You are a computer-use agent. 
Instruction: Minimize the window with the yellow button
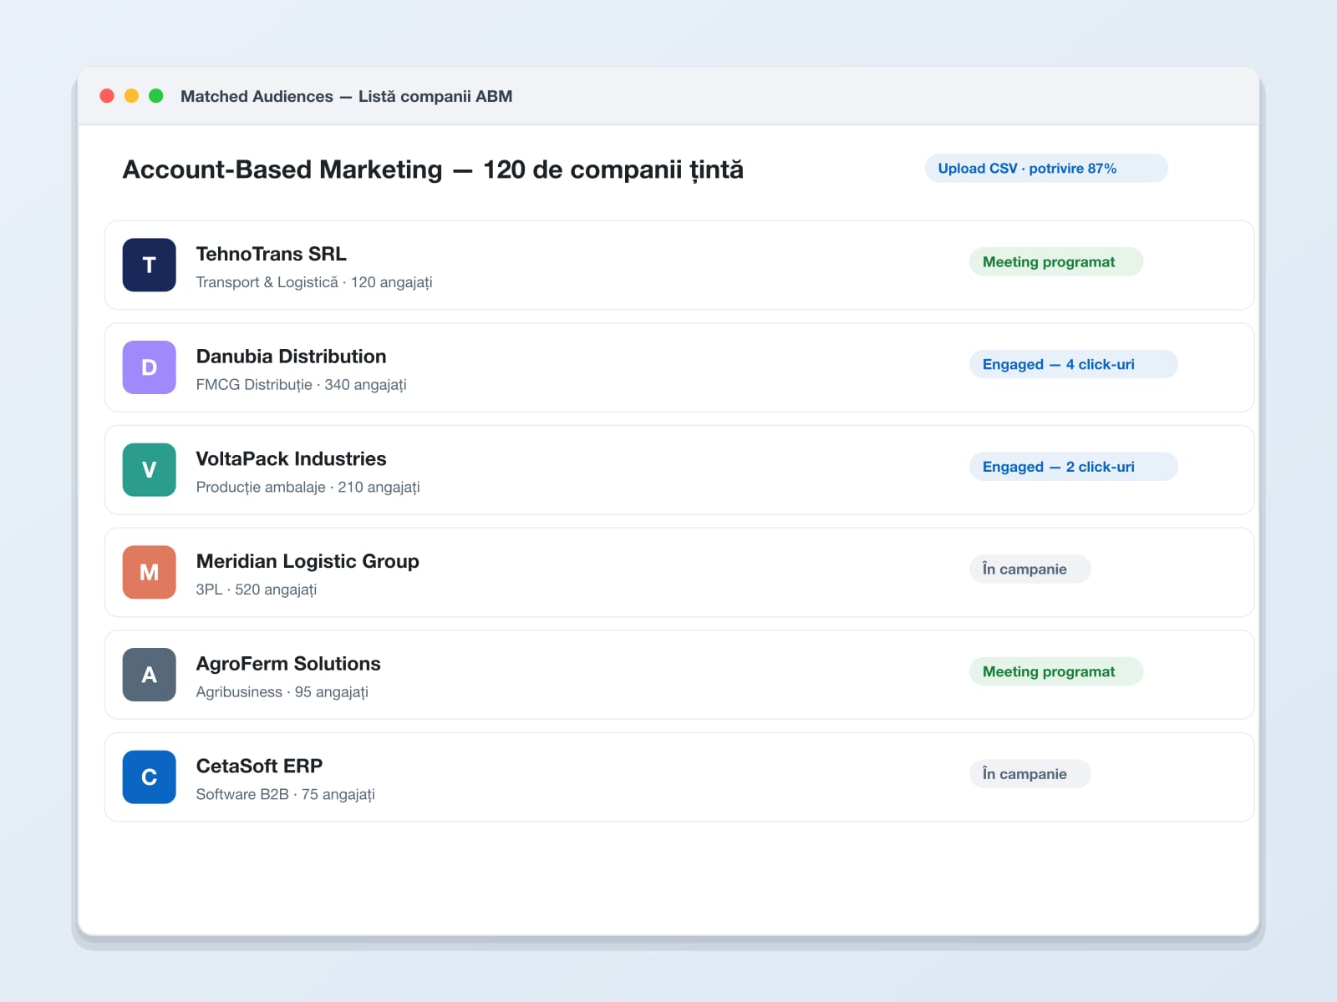[131, 96]
